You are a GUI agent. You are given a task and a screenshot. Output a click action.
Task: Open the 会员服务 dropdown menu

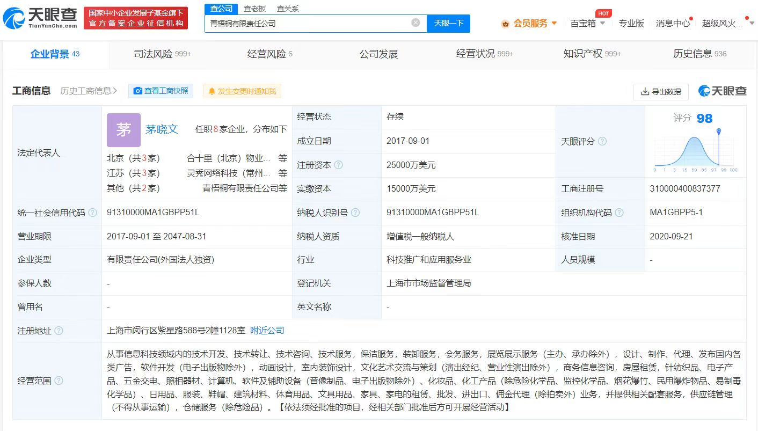click(530, 23)
